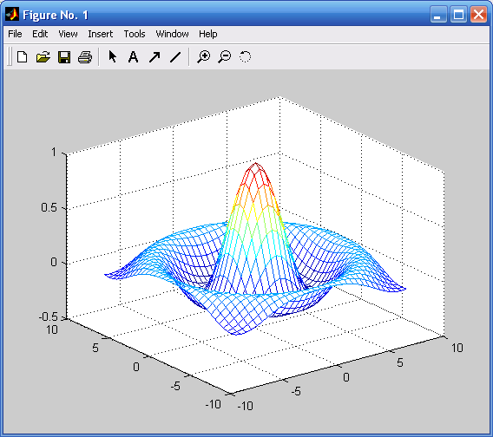Click the MATLAB logo in the title bar
The height and width of the screenshot is (437, 493).
click(12, 15)
